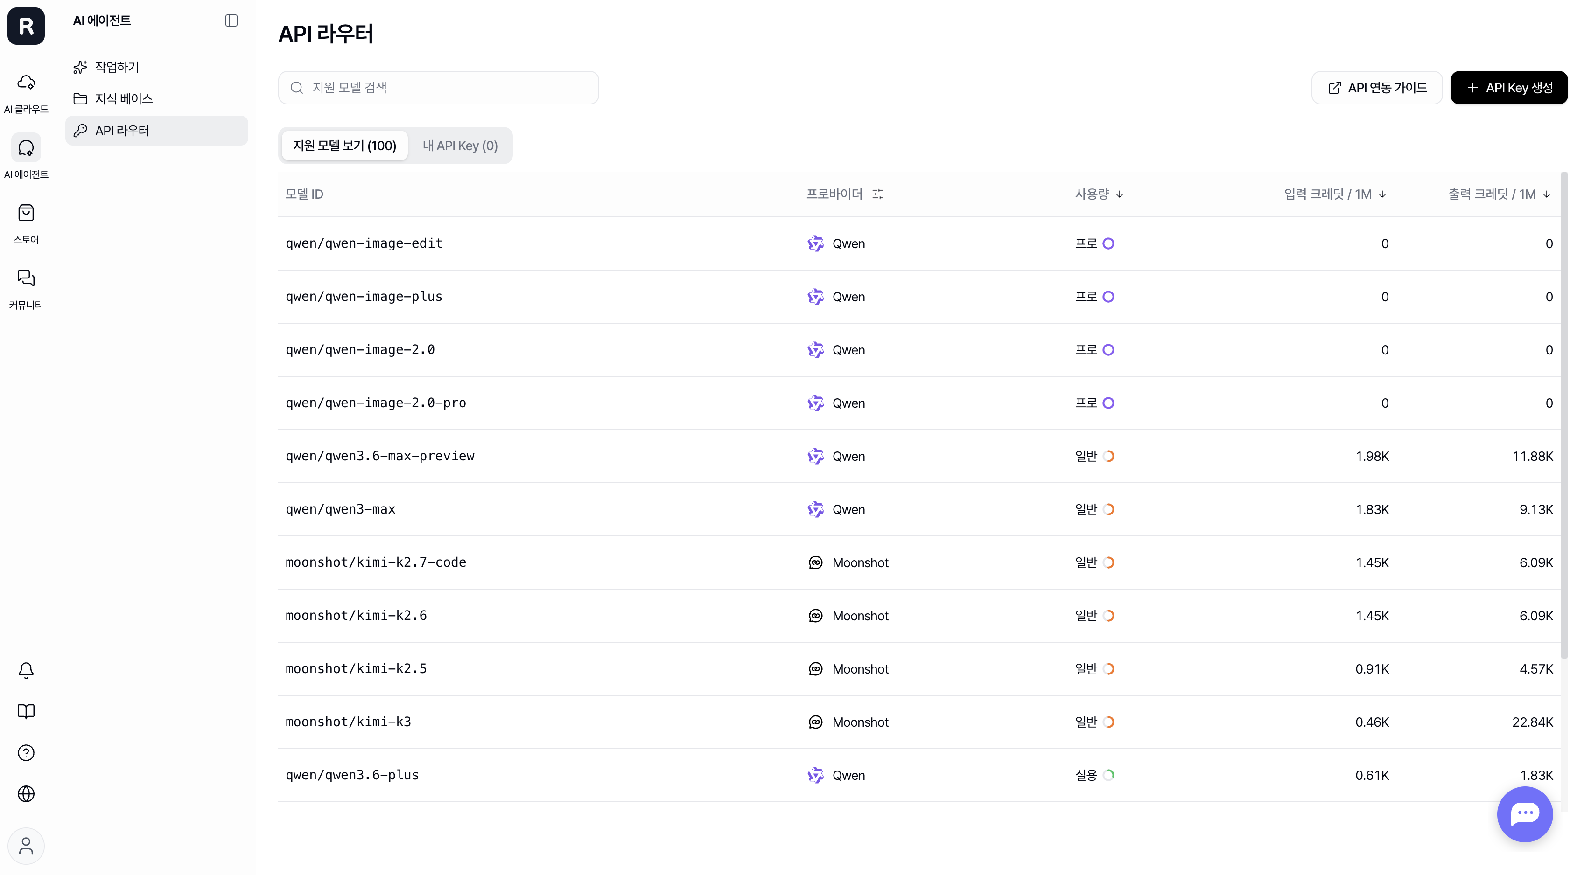Select qwen/qwen3.6-max-preview model ID

click(380, 456)
